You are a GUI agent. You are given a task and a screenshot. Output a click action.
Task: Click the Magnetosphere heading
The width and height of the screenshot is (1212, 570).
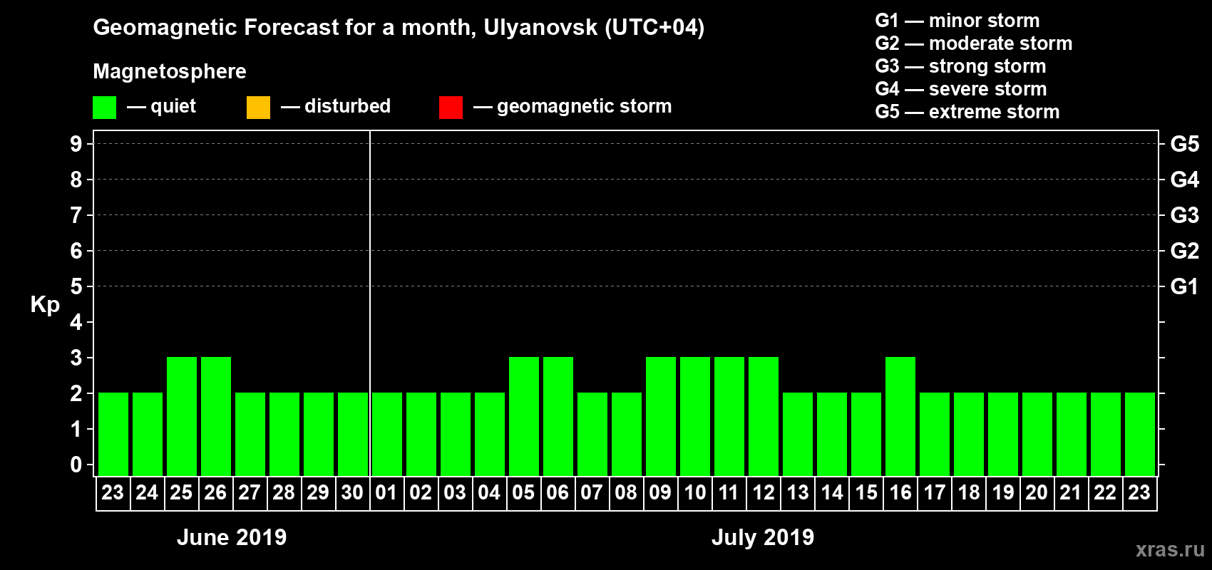point(170,72)
